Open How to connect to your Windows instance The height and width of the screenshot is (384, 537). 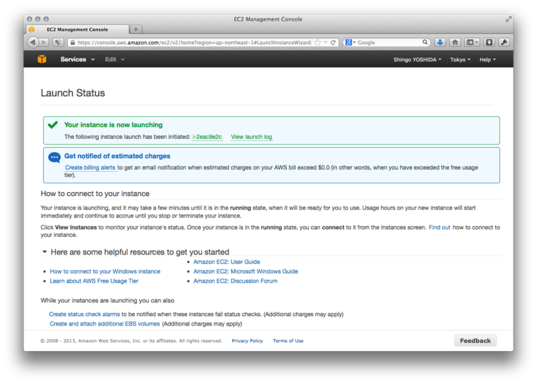coord(105,271)
